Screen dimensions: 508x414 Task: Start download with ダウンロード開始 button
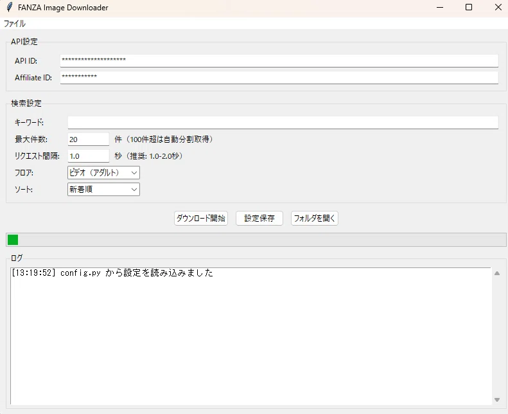point(201,218)
